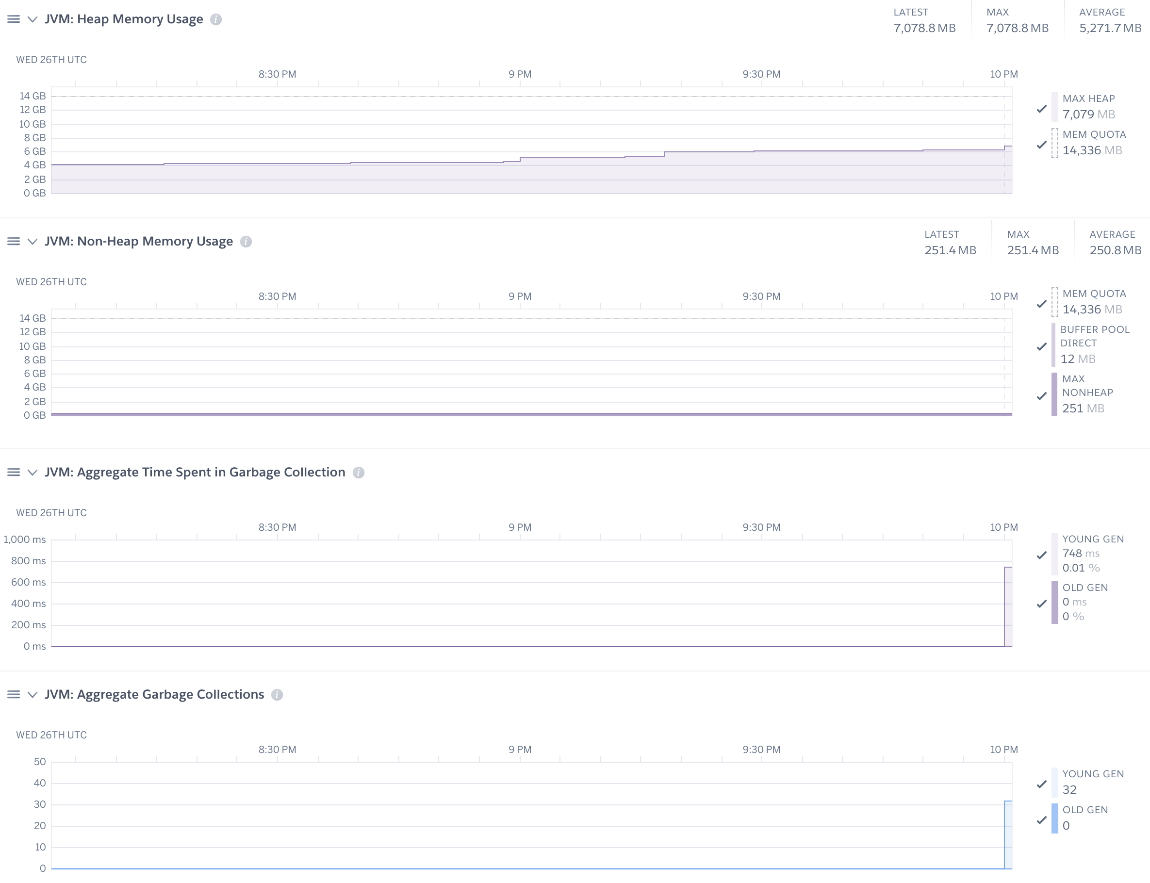Toggle the MEM QUOTA checkmark on Non-Heap chart
Screen dimensions: 1150x883
coord(1041,305)
